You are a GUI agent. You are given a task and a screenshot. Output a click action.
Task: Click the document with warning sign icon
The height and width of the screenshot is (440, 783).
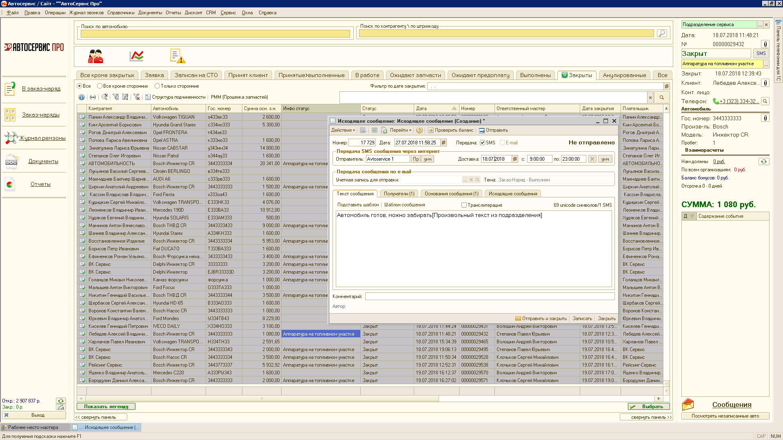click(177, 56)
